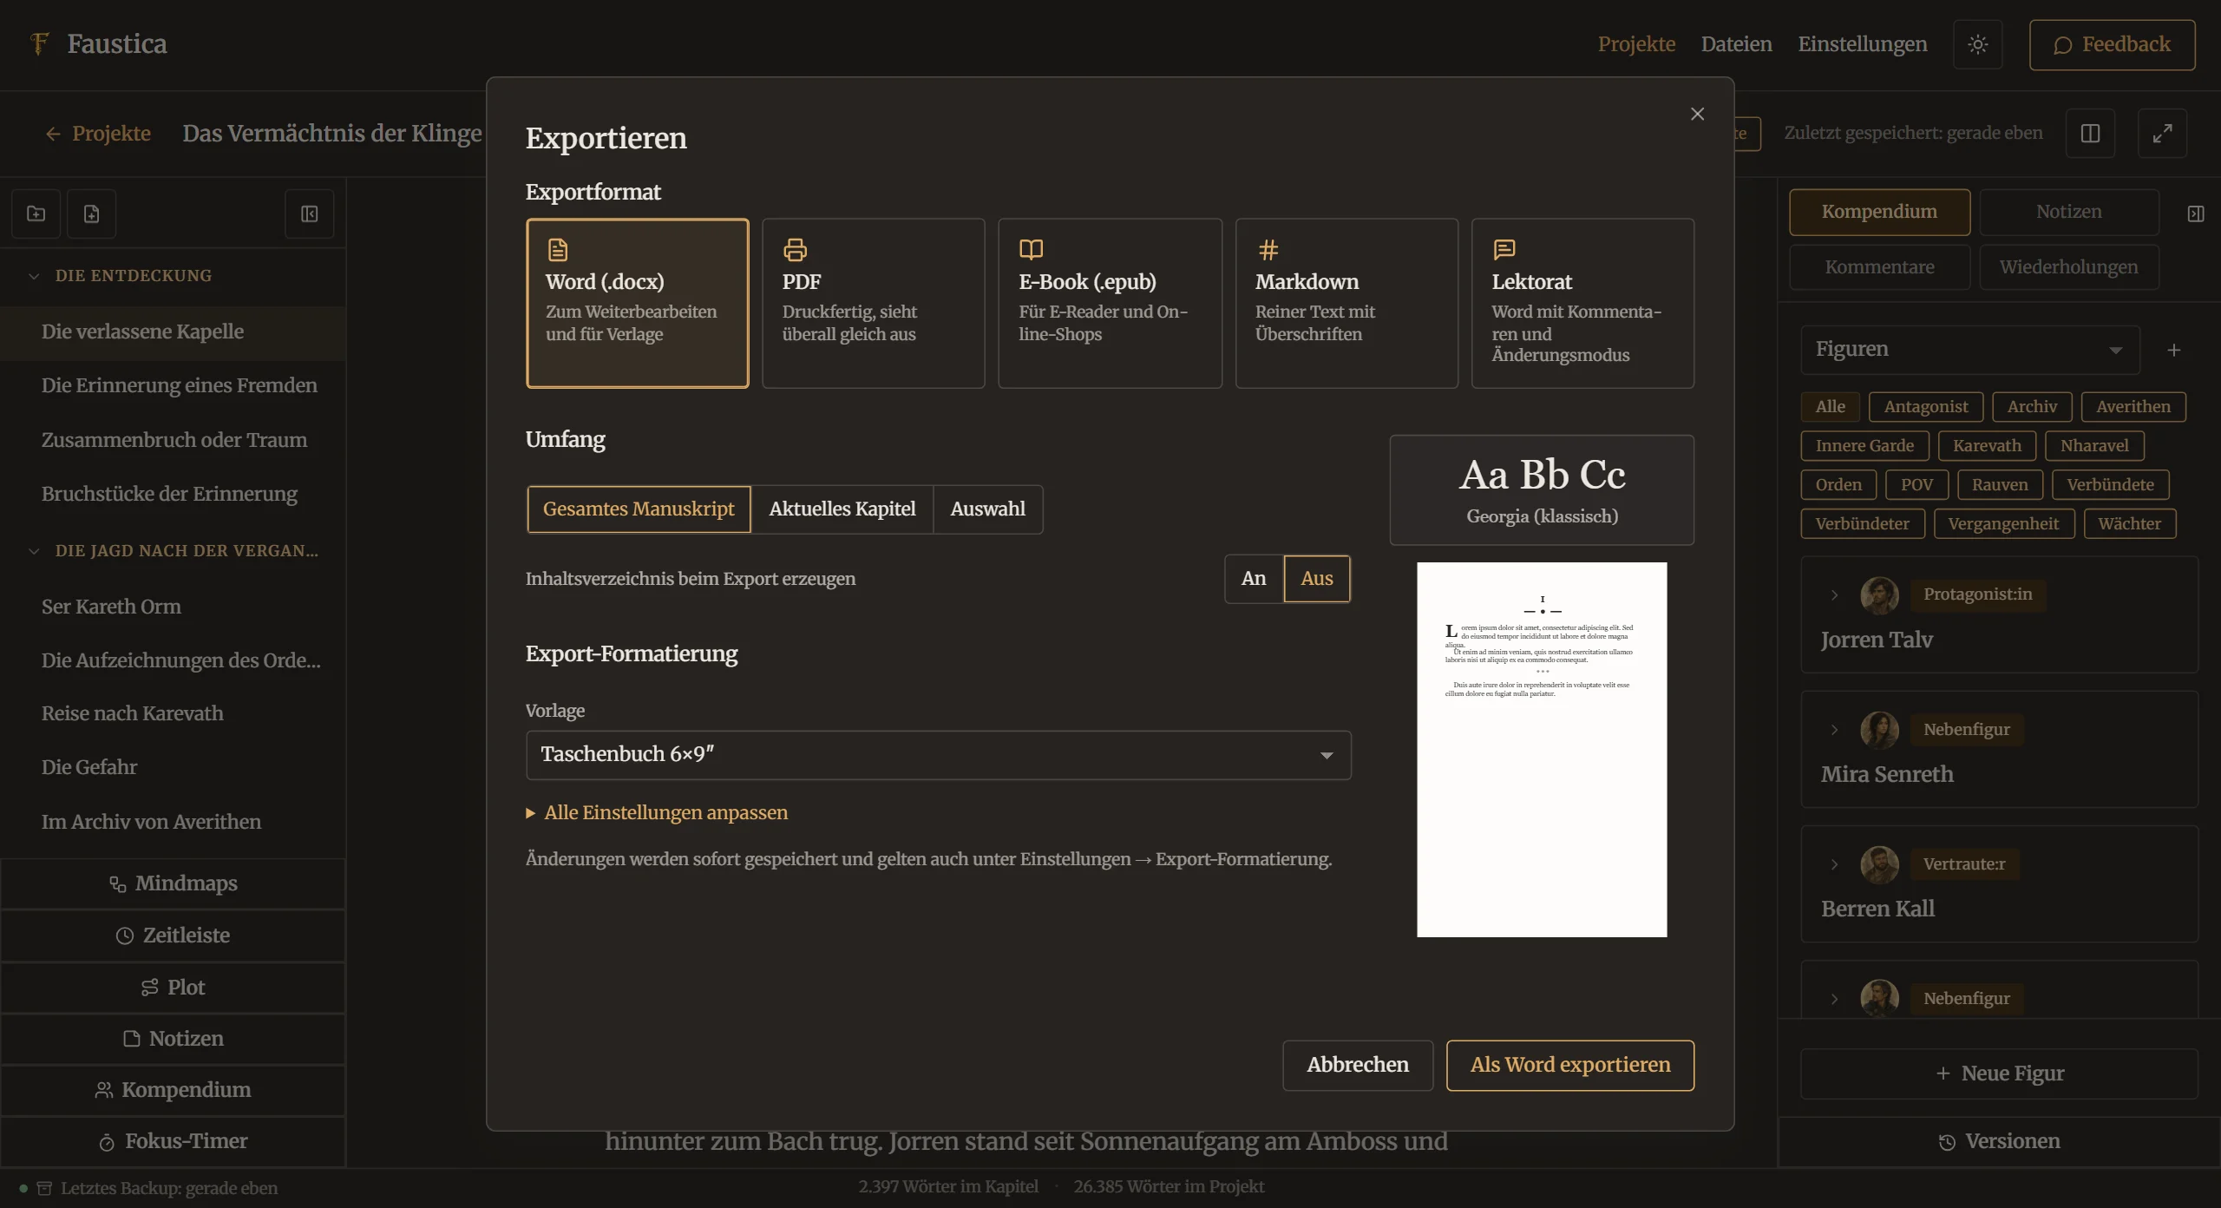Open the Figuren category dropdown
This screenshot has width=2221, height=1208.
pyautogui.click(x=1970, y=350)
